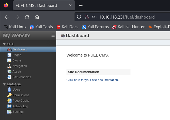
Task: Click the Settings table-gear icon
Action: tap(9, 112)
